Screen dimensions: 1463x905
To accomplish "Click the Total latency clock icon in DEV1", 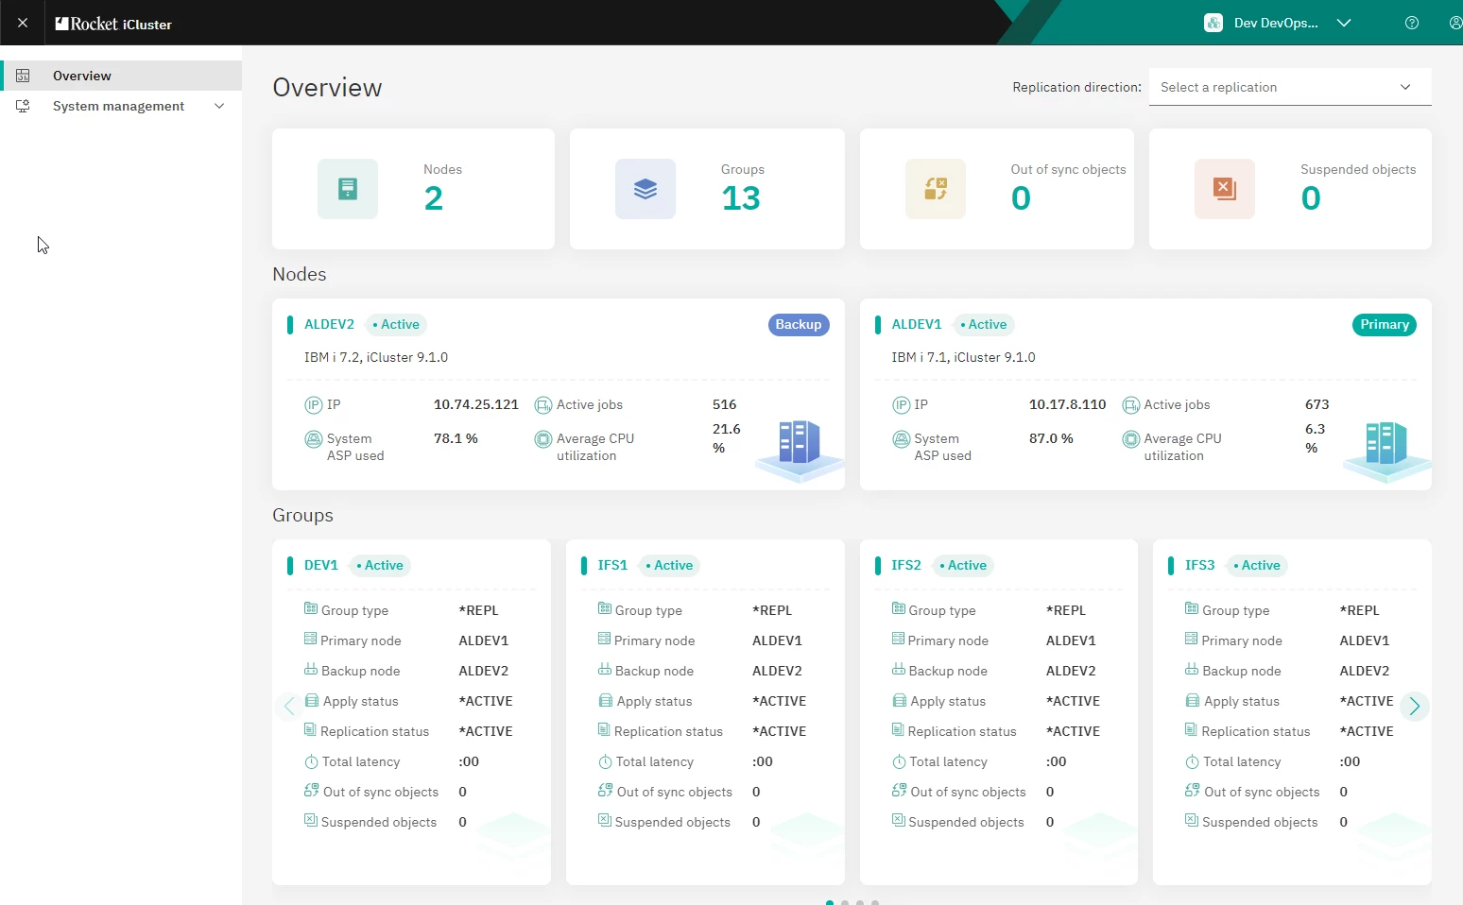I will coord(311,762).
